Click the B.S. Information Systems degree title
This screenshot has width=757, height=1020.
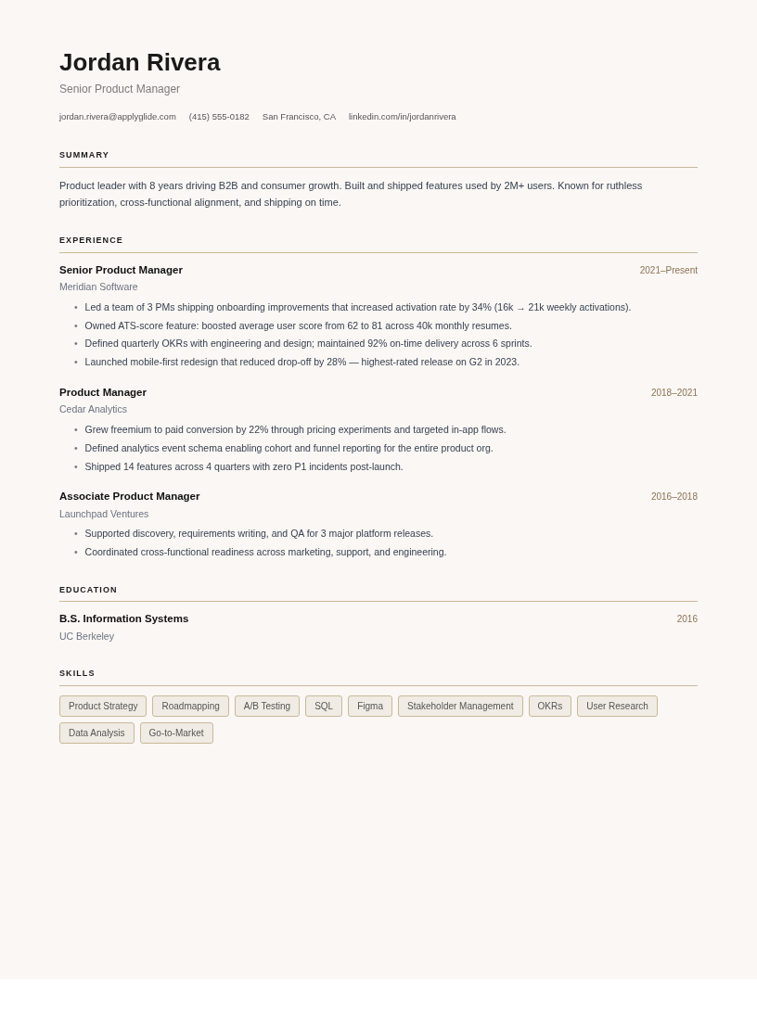pyautogui.click(x=123, y=618)
